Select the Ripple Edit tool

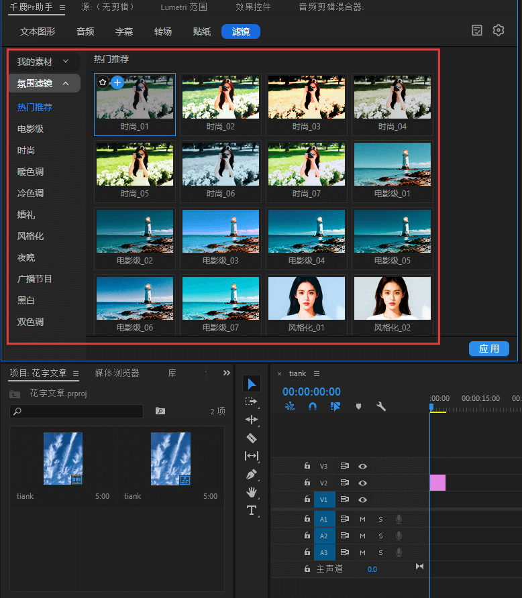coord(252,420)
